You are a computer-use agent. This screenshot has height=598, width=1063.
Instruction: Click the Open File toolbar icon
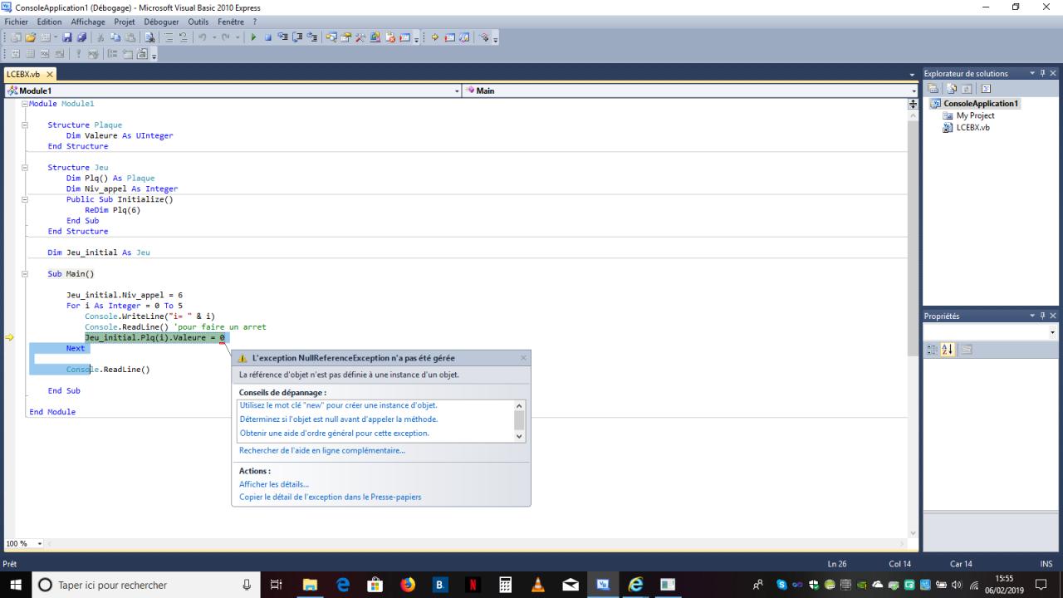tap(31, 37)
